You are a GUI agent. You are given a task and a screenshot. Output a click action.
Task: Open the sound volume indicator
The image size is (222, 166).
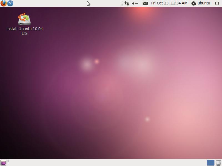coord(135,3)
